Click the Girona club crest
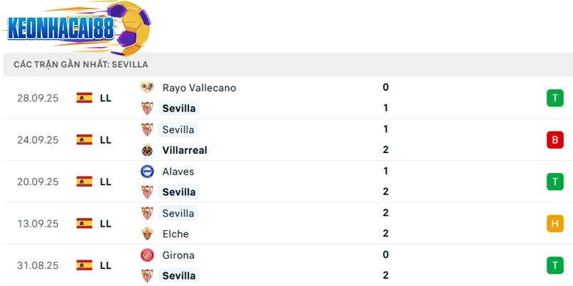 click(x=147, y=255)
